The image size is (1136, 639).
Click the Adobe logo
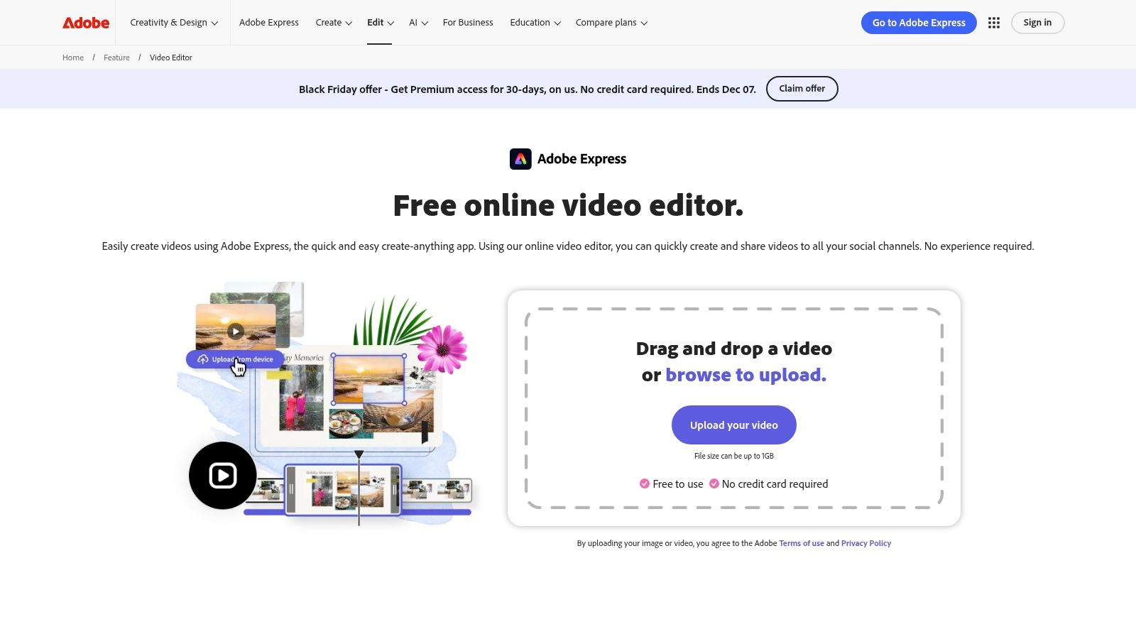pos(84,22)
